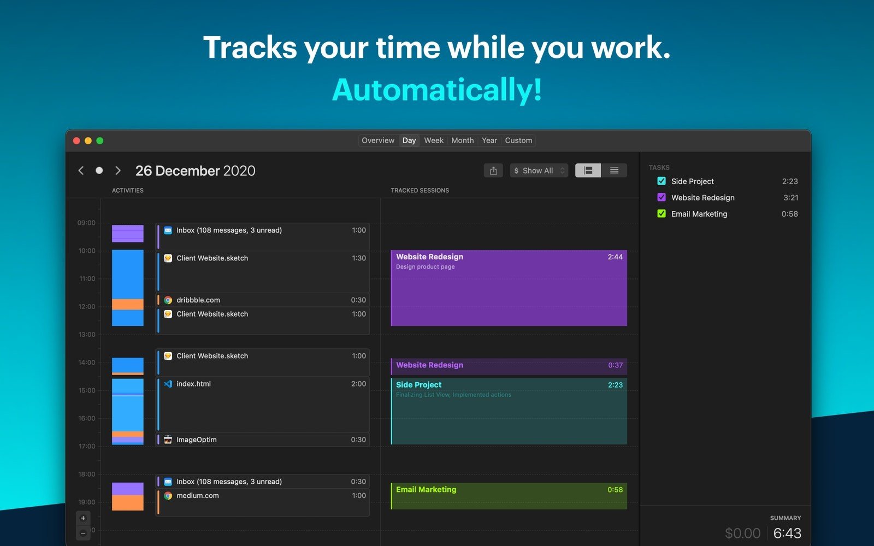Select the index.html activity entry
This screenshot has width=874, height=546.
263,404
